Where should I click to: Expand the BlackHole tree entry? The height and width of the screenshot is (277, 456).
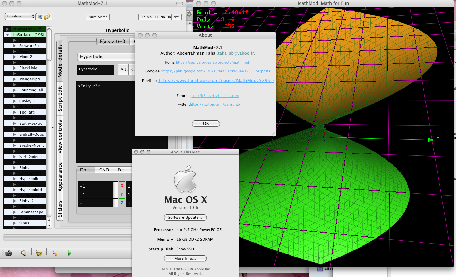coord(15,68)
